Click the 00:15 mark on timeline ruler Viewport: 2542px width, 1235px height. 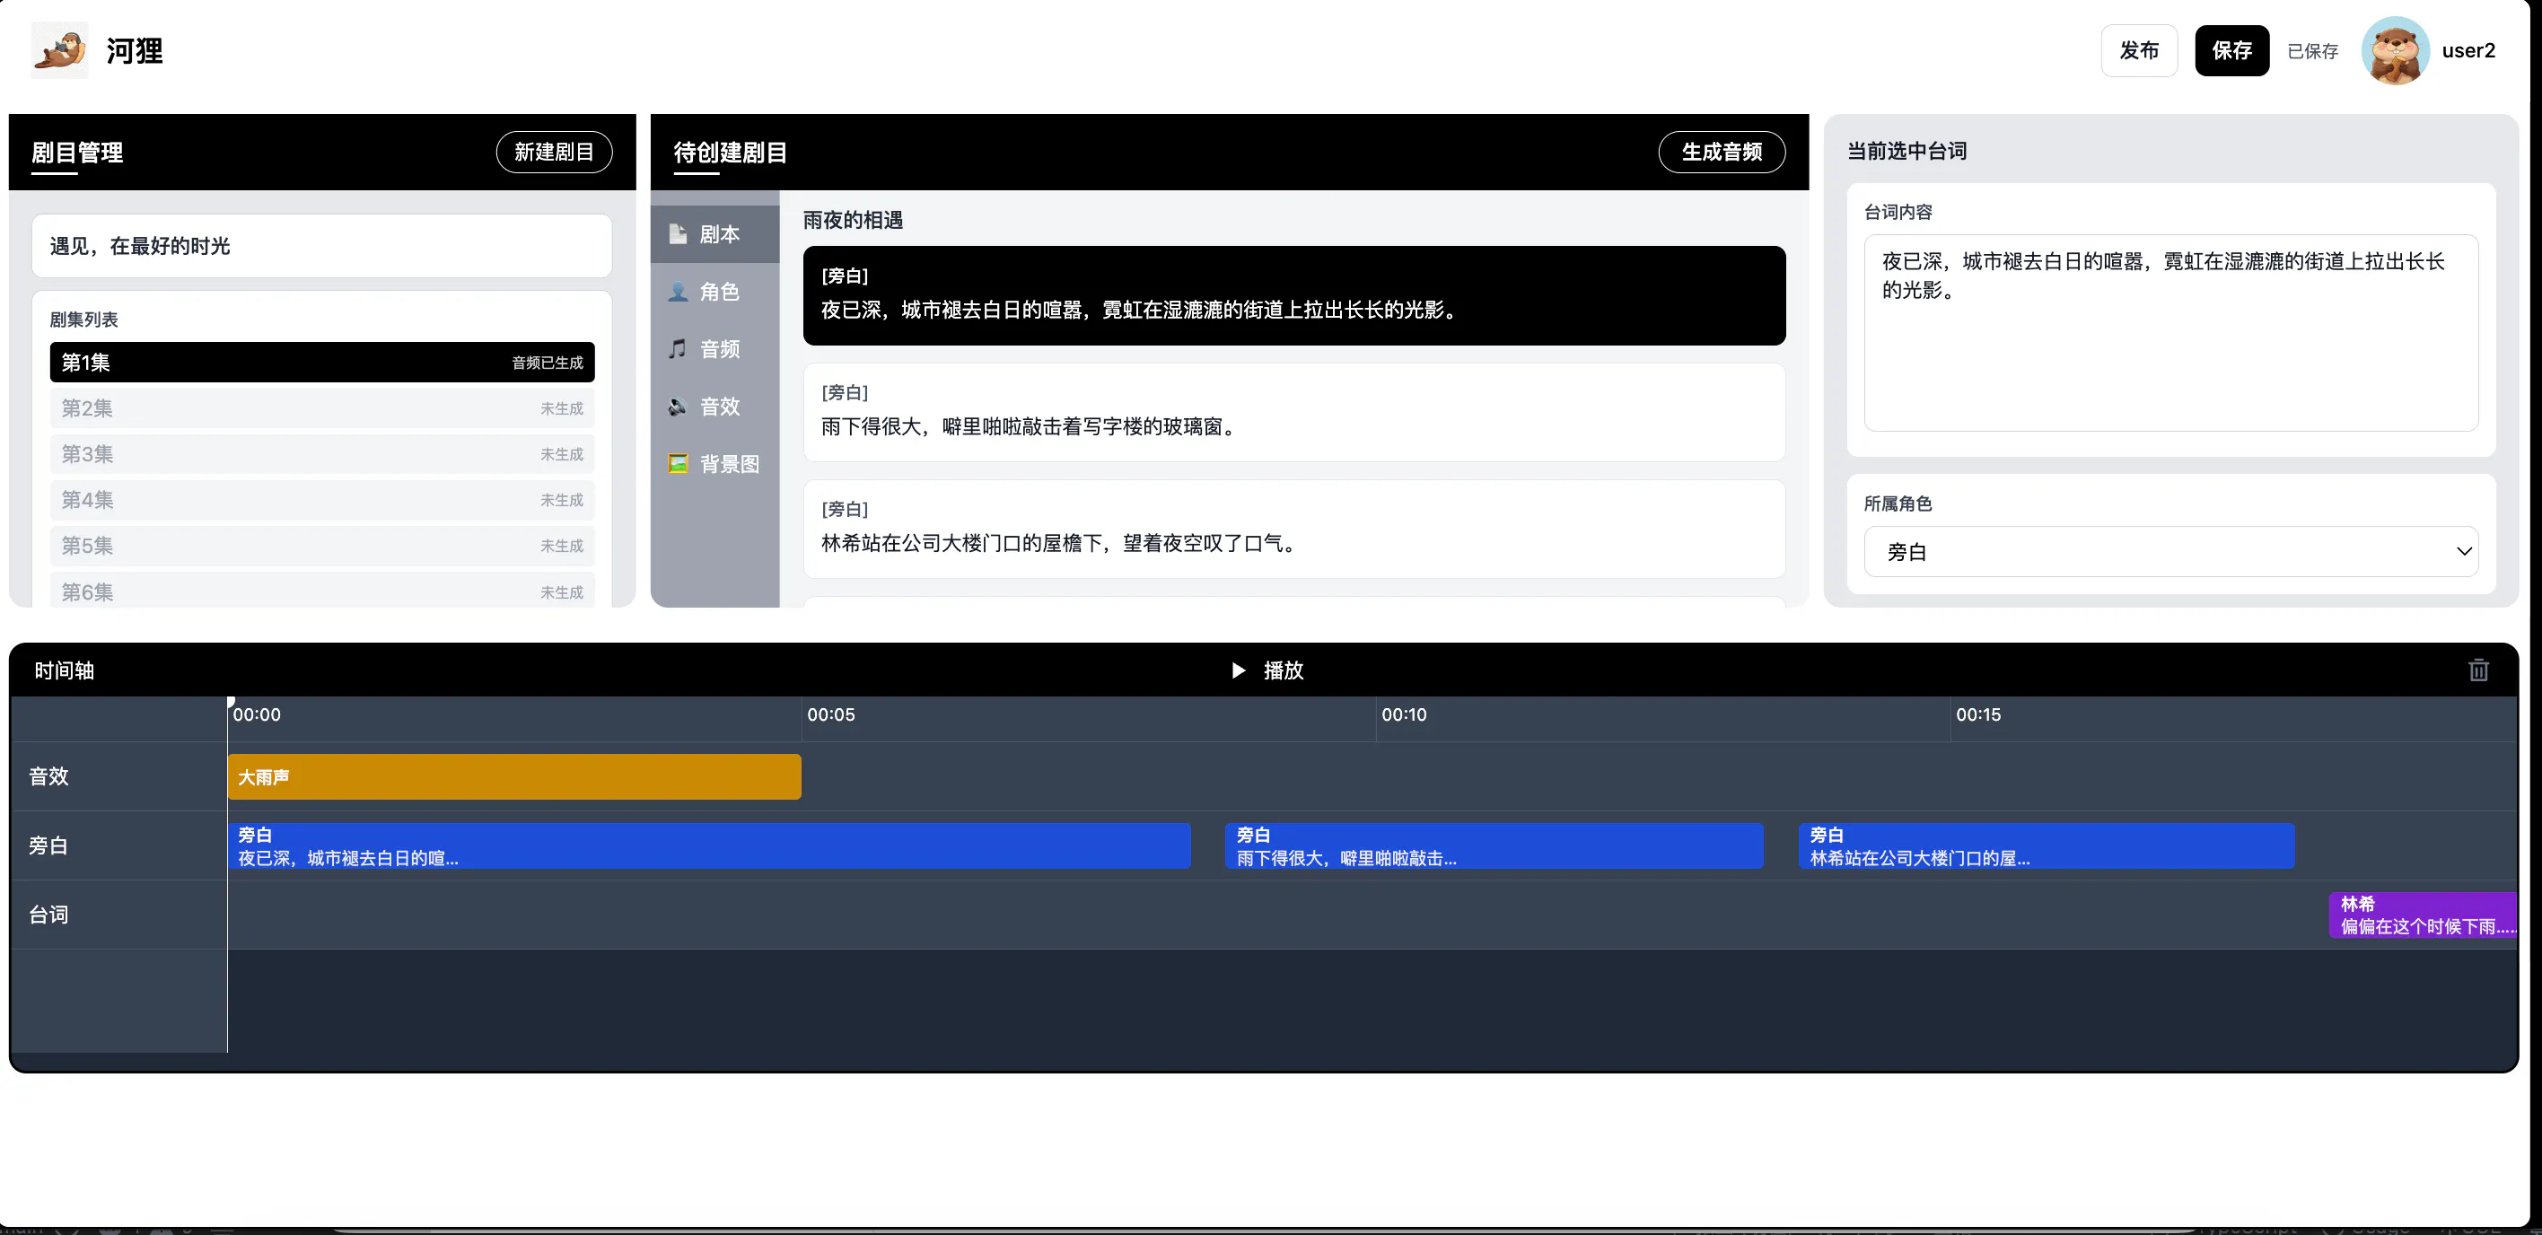click(x=1977, y=714)
